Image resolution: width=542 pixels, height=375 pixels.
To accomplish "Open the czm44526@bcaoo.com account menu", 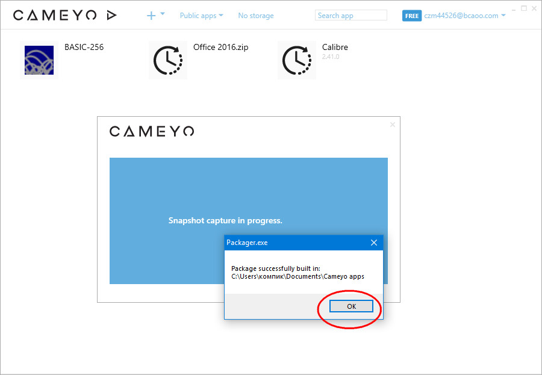I will (465, 16).
